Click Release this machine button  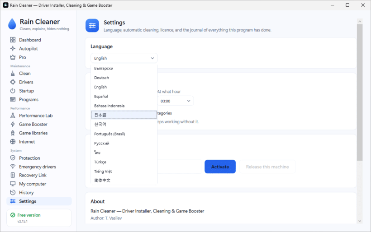(267, 167)
